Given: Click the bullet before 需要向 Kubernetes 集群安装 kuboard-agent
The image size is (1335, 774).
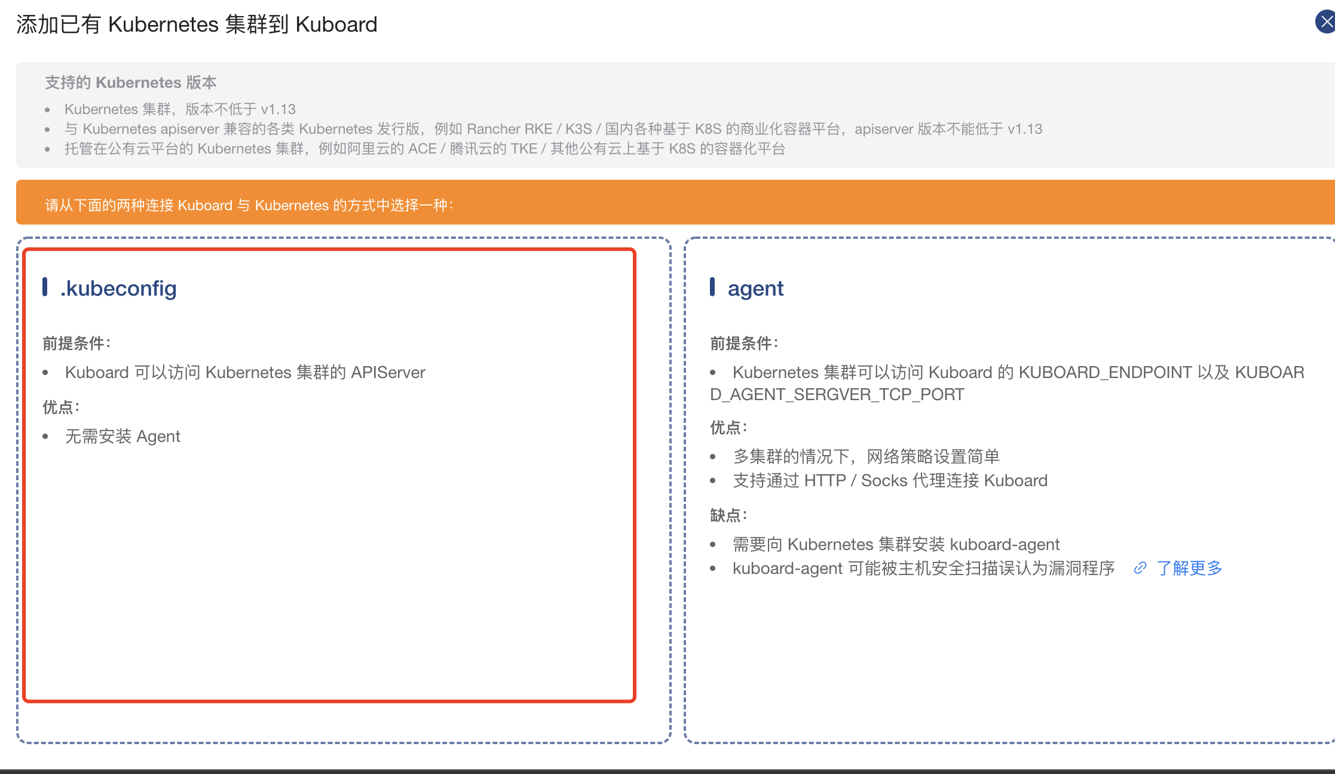Looking at the screenshot, I should click(x=713, y=545).
